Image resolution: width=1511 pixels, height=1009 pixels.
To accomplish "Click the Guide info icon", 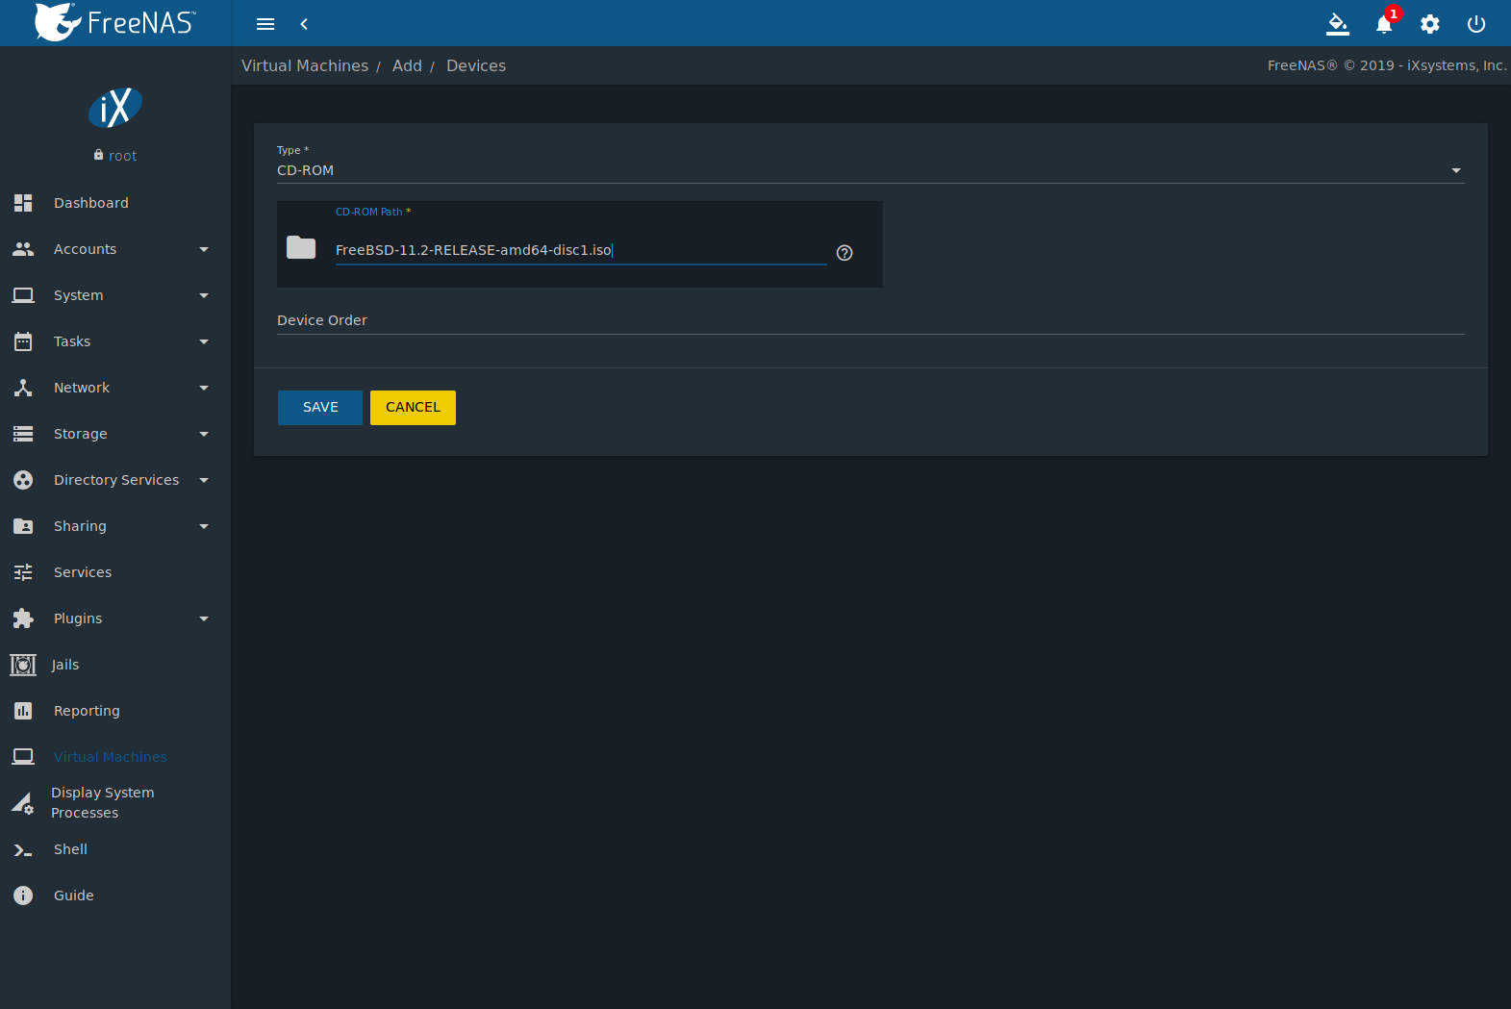I will 23,895.
